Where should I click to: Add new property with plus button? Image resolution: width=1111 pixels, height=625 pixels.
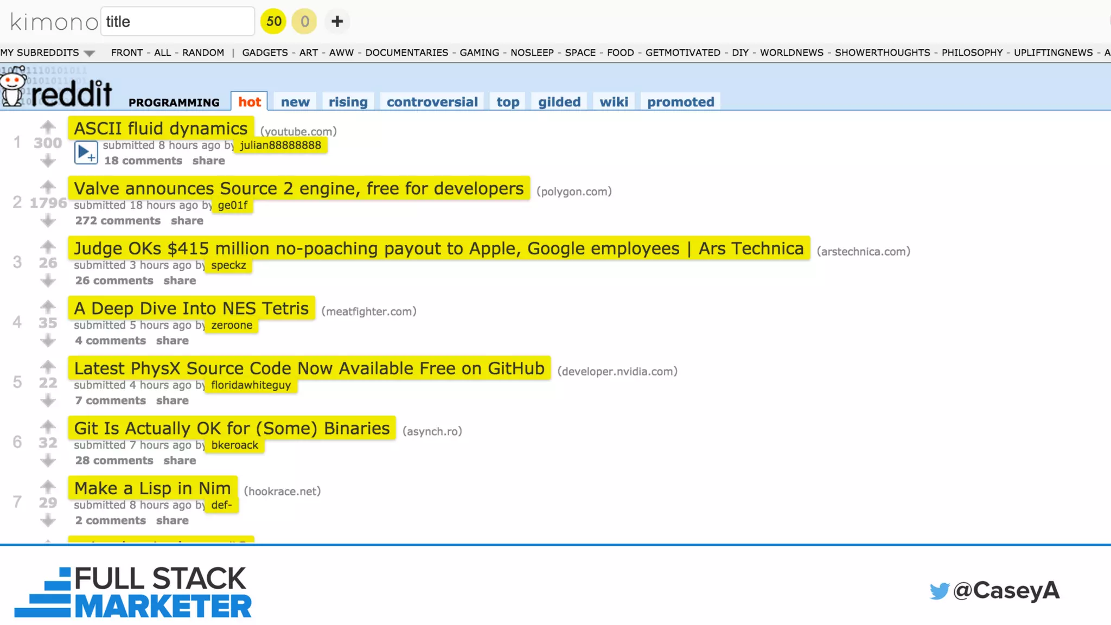click(x=337, y=22)
